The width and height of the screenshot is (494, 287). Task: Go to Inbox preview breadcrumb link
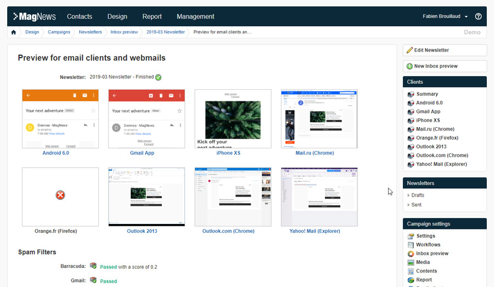(124, 32)
